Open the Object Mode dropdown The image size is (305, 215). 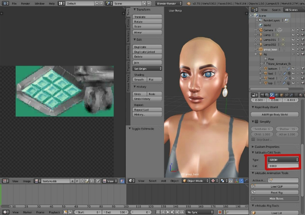pos(196,181)
